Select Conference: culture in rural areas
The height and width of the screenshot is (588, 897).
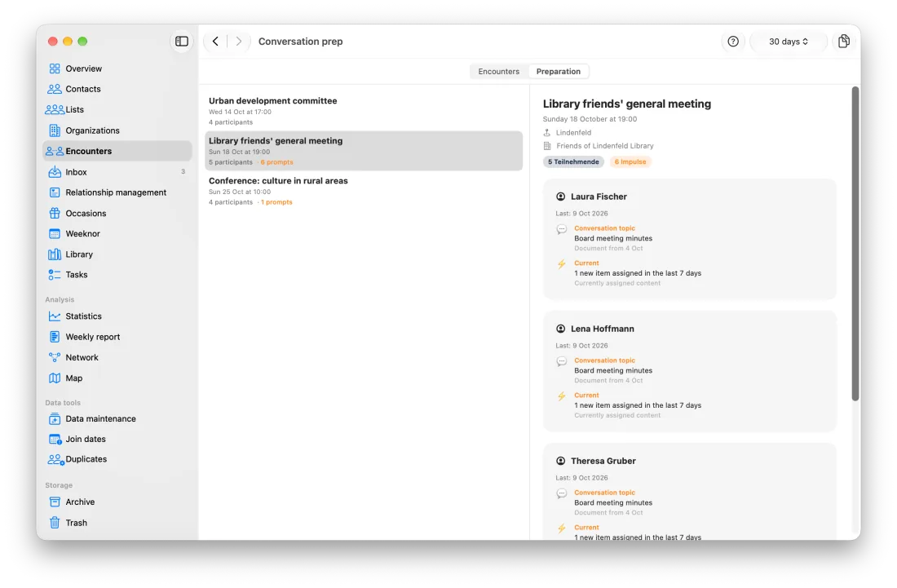coord(364,191)
